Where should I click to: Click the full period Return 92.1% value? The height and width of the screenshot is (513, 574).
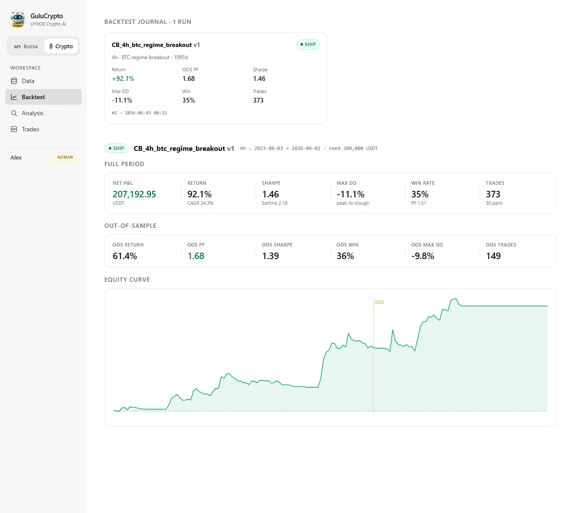click(x=200, y=194)
